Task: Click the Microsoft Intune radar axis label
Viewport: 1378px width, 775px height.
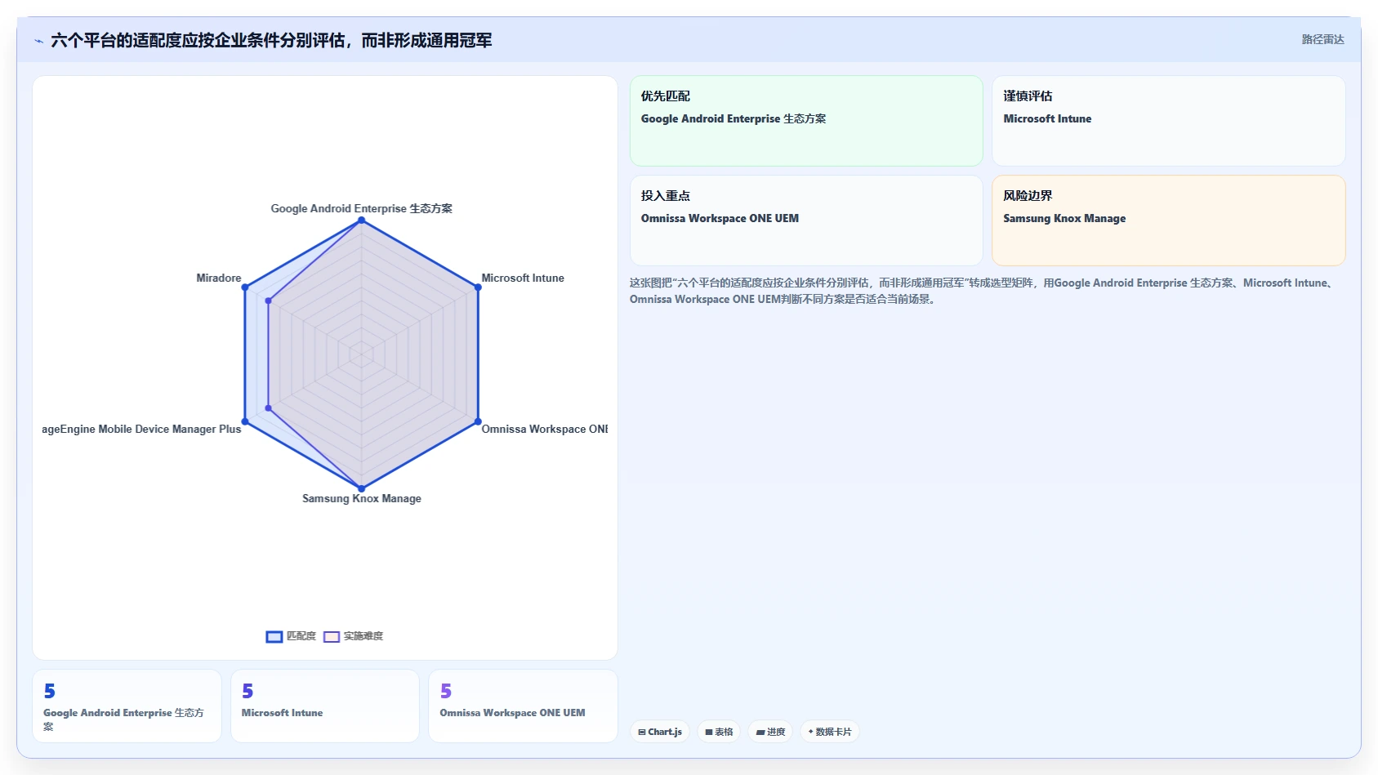Action: tap(523, 278)
